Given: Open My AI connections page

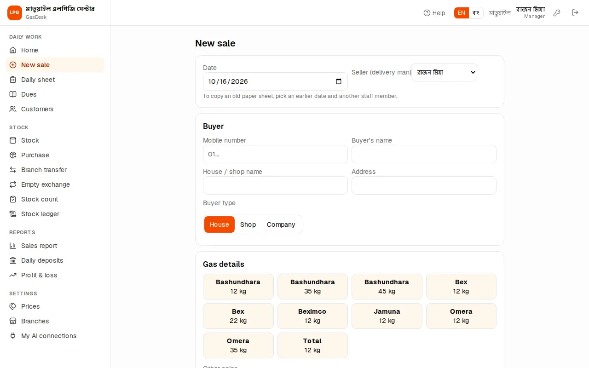Looking at the screenshot, I should tap(55, 336).
